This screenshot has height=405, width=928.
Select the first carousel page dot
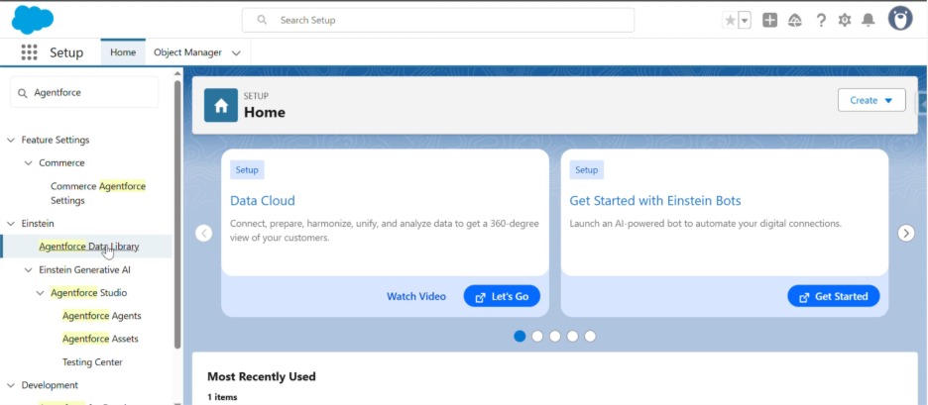[x=520, y=336]
